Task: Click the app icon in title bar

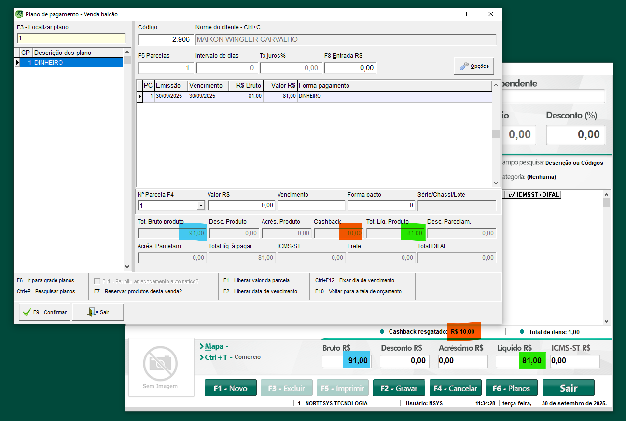Action: [x=19, y=14]
